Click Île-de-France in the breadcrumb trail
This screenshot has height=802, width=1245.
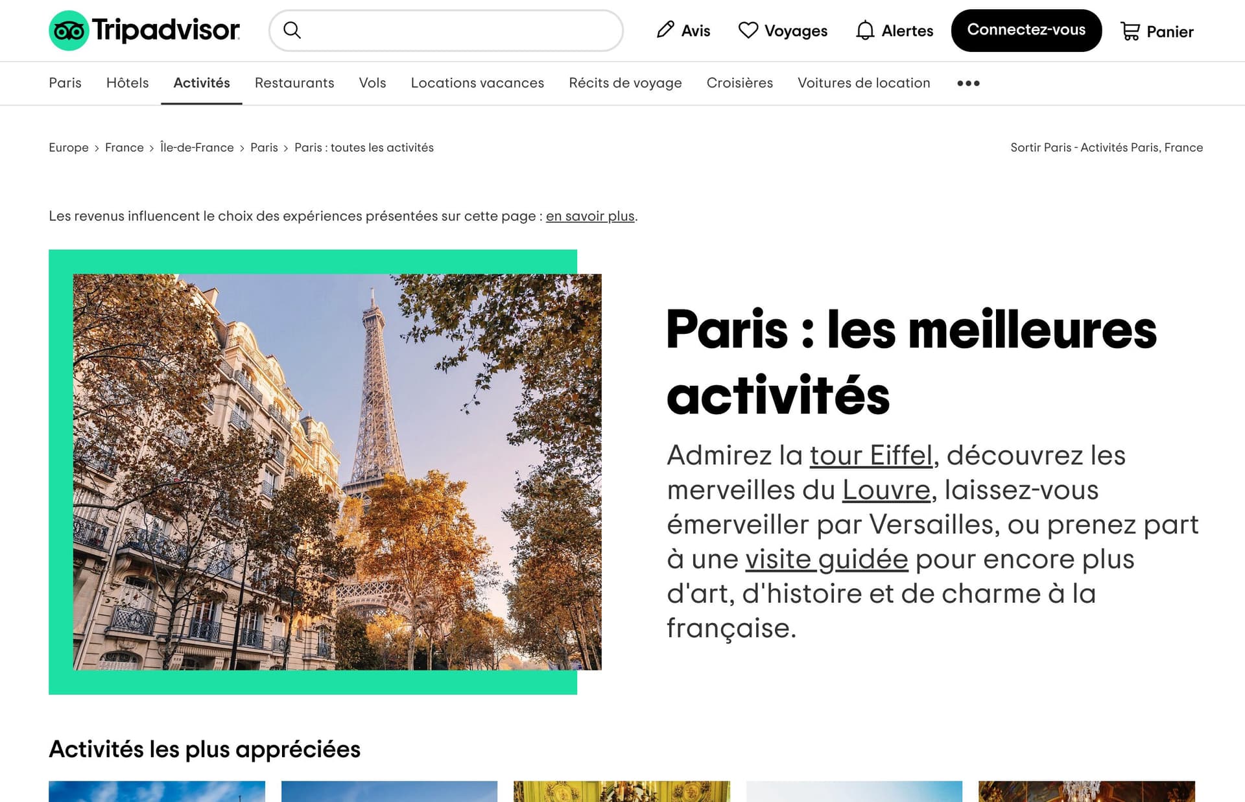coord(196,147)
